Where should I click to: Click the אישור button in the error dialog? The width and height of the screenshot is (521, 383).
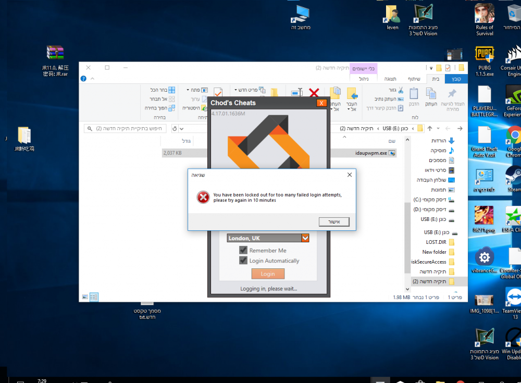click(x=334, y=222)
